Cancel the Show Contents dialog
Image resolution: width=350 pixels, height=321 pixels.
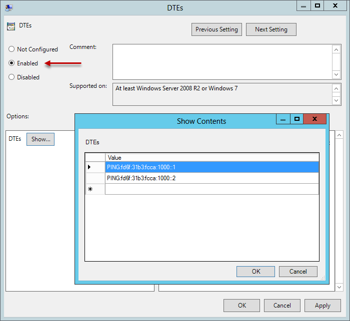click(x=298, y=272)
